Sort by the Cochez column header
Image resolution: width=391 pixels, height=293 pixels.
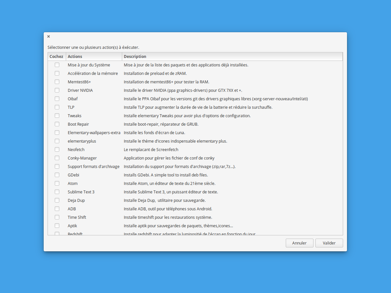pyautogui.click(x=57, y=57)
